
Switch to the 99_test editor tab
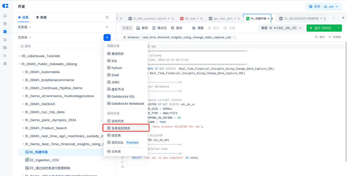point(190,19)
